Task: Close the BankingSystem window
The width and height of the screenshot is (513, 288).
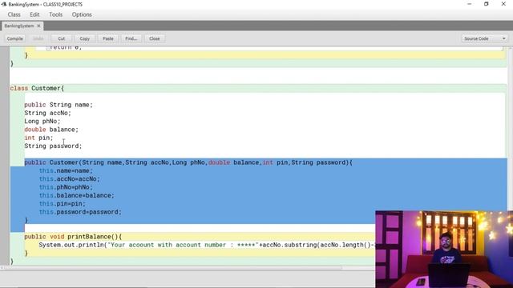Action: point(503,4)
